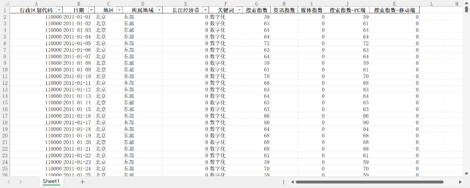Click the vertical scrollbar's up arrow

click(466, 3)
